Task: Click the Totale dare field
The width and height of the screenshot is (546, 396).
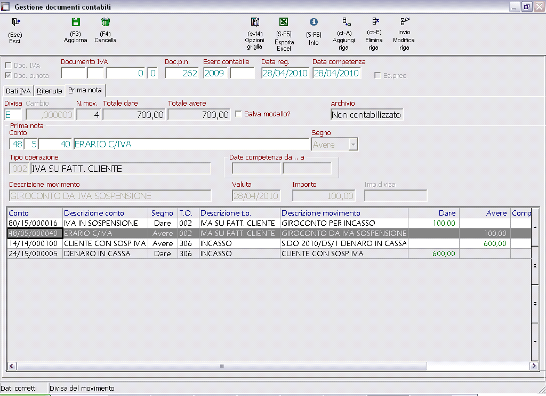Action: [x=134, y=115]
